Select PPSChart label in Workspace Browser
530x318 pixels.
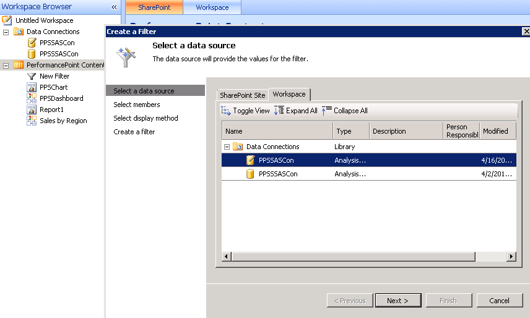pyautogui.click(x=53, y=87)
